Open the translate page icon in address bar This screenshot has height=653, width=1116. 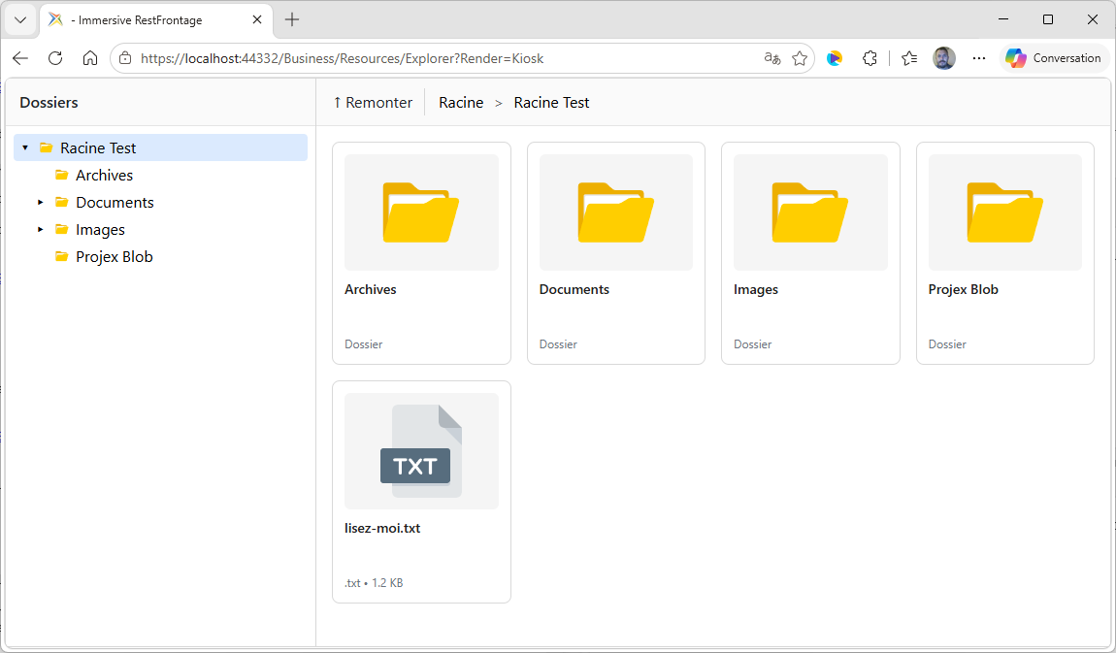point(772,58)
